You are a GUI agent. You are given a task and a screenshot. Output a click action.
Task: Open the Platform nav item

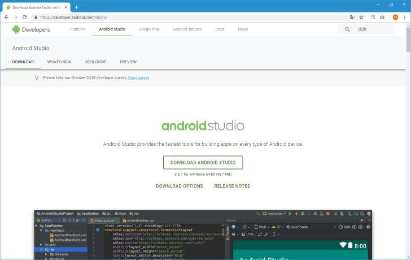pyautogui.click(x=77, y=29)
